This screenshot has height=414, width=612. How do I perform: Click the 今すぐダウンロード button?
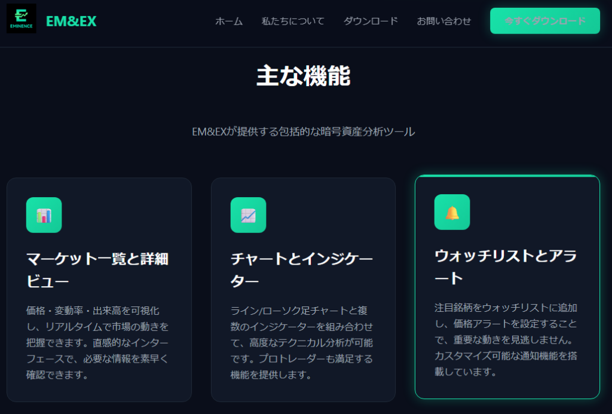pyautogui.click(x=545, y=21)
